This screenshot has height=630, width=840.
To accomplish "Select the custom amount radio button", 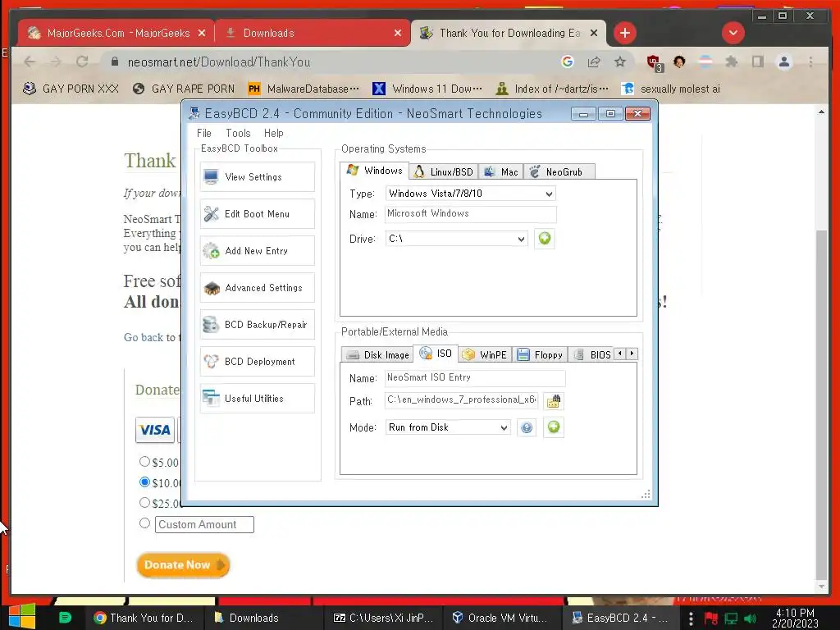I will coord(144,523).
